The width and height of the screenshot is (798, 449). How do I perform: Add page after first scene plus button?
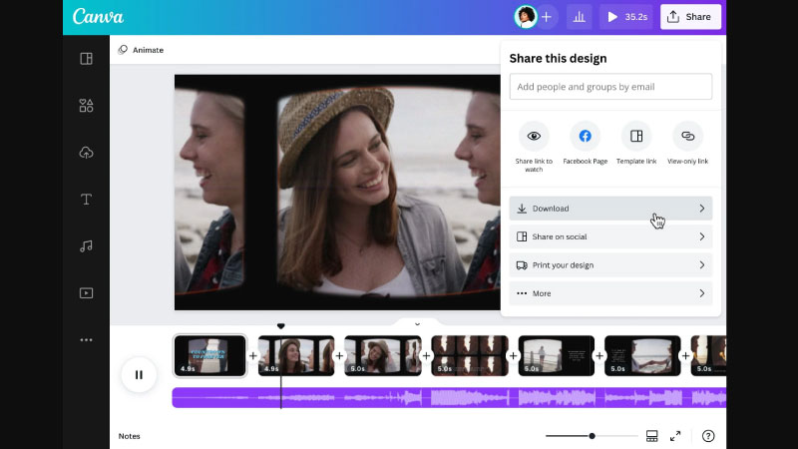click(253, 356)
